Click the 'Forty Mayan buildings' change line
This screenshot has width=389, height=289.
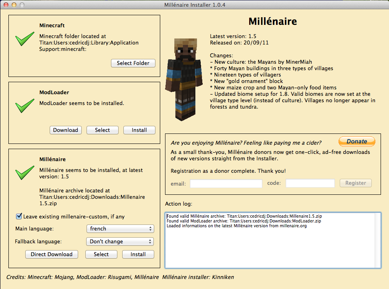[x=271, y=68]
